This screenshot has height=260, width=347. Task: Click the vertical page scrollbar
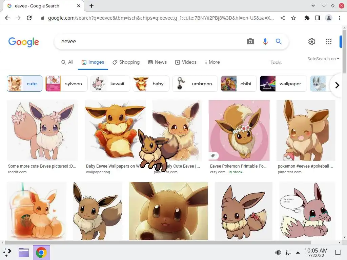point(344,51)
